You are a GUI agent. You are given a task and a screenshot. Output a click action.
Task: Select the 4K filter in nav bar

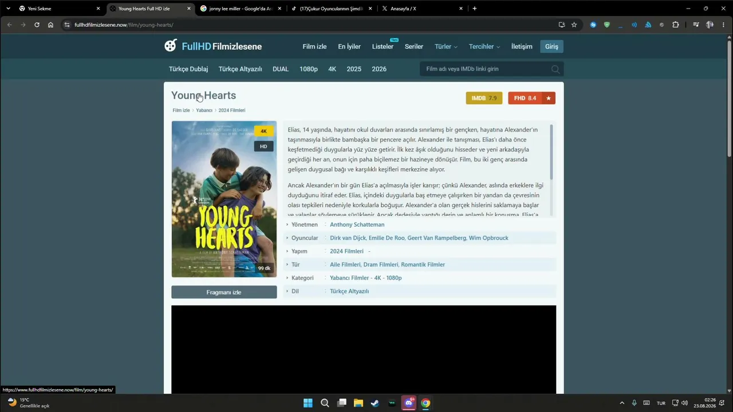click(332, 69)
